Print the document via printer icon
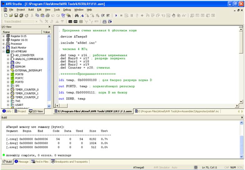245x170 pixels. click(47, 15)
